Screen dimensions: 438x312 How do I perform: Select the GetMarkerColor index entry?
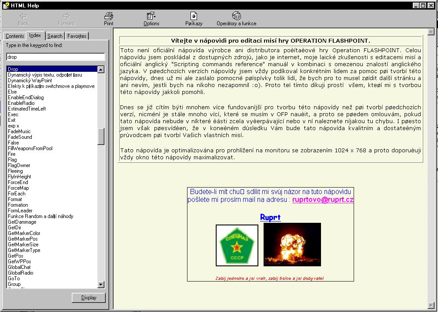click(24, 233)
